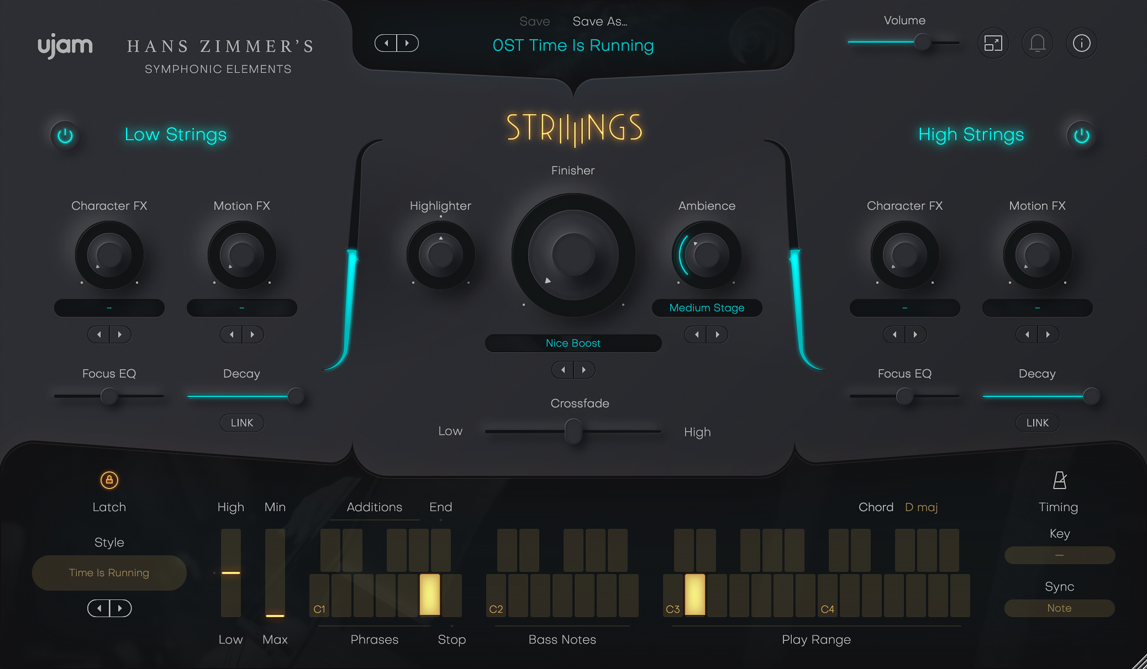Click the window resize icon near Volume
The height and width of the screenshot is (669, 1147).
[x=993, y=43]
